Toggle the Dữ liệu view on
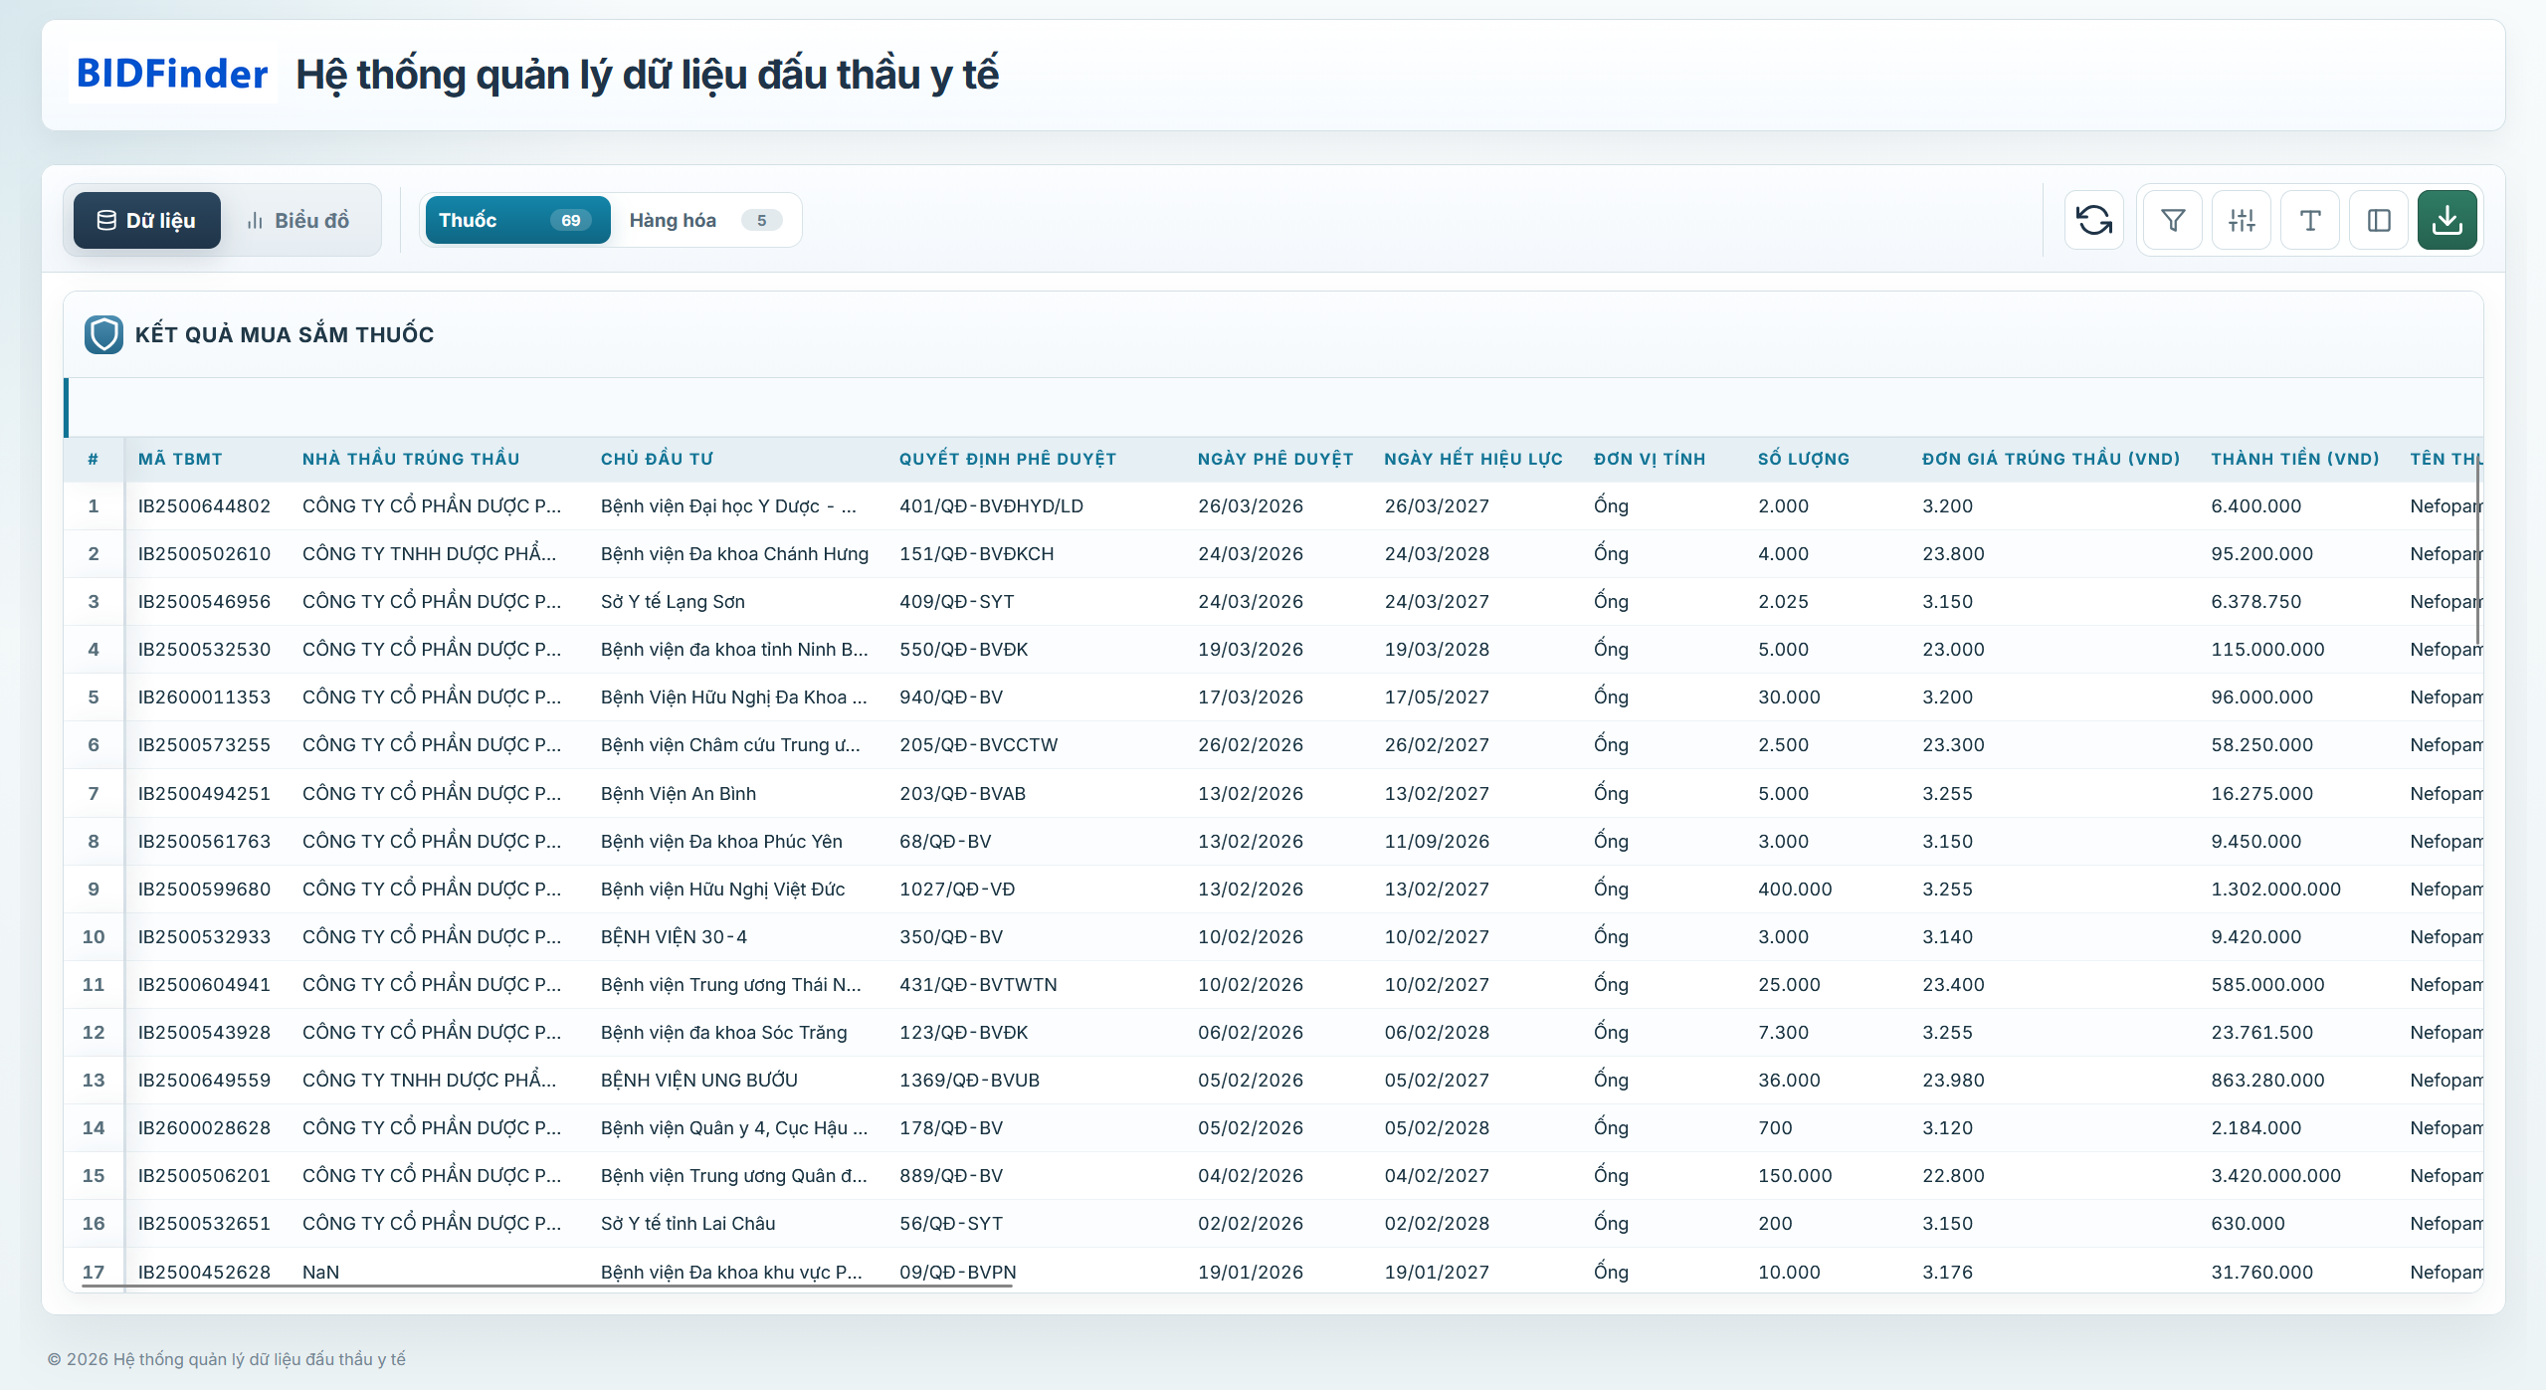This screenshot has width=2546, height=1390. coord(145,219)
